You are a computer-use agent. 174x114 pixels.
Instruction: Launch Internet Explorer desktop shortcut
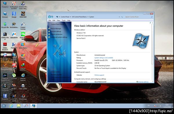23,77
